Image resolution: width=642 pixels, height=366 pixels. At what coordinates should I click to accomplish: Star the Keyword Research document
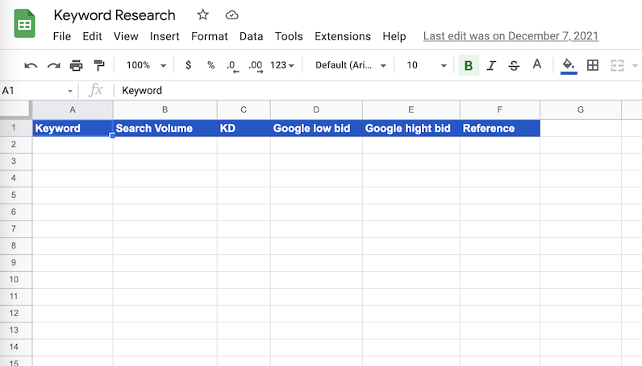click(x=202, y=15)
